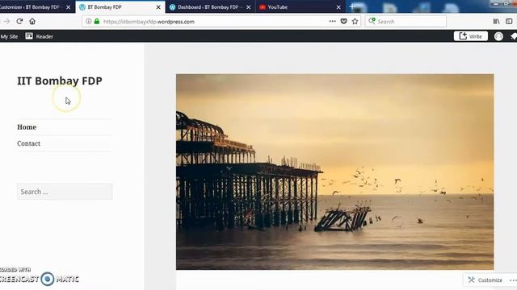The image size is (517, 290).
Task: Open the page actions three-dot menu
Action: (x=332, y=22)
